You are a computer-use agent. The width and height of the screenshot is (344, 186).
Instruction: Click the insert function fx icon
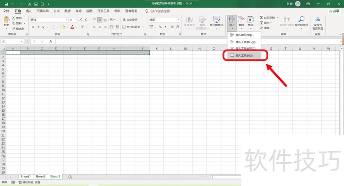[50, 42]
